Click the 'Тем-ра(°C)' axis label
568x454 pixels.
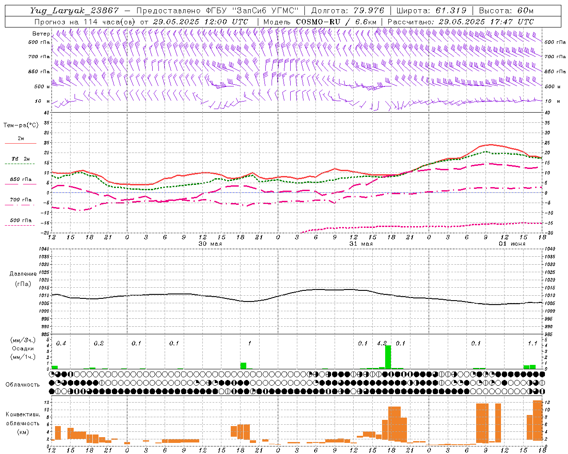click(x=21, y=125)
